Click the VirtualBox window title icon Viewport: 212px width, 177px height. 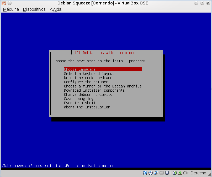click(x=4, y=3)
